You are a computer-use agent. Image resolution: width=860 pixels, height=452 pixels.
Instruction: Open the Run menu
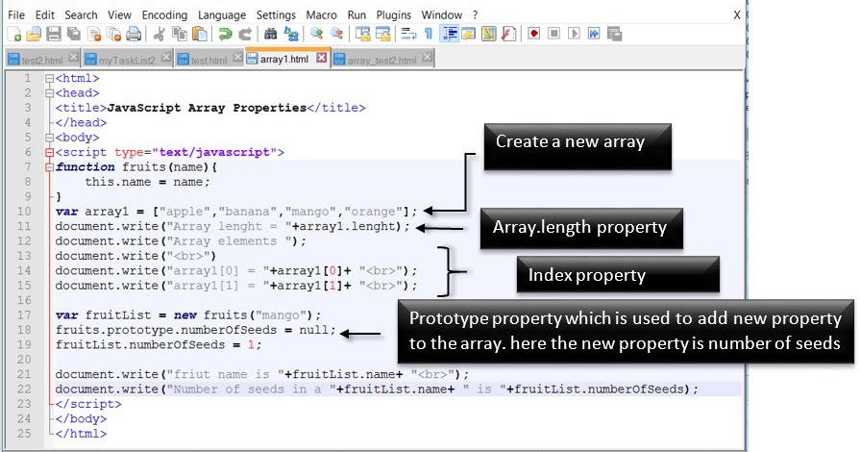point(356,14)
